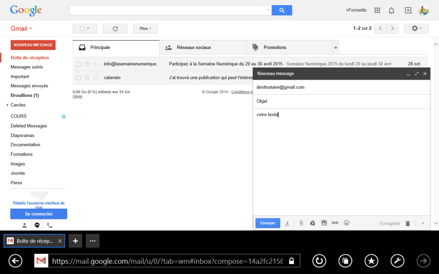Open Important folder
This screenshot has width=439, height=274.
[x=20, y=76]
